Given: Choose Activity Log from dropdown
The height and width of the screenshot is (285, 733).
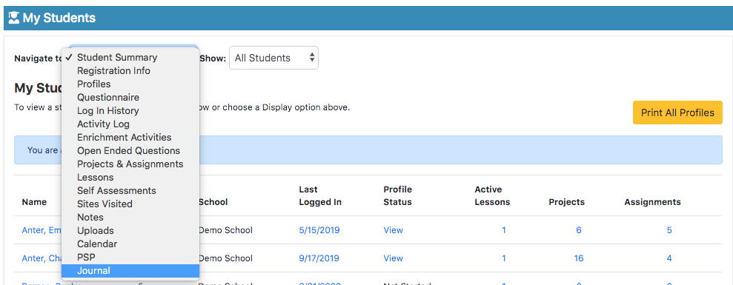Looking at the screenshot, I should click(x=130, y=124).
